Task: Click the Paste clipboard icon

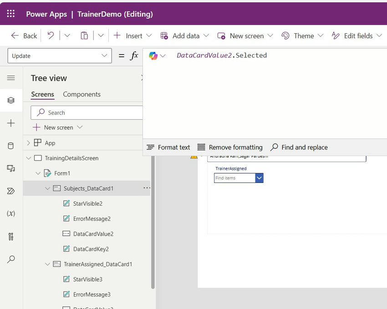Action: [x=84, y=35]
